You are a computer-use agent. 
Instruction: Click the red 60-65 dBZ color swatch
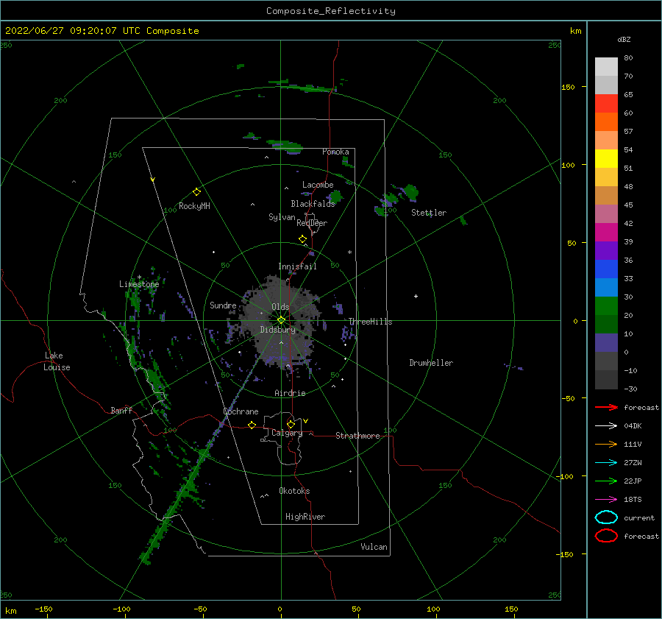pyautogui.click(x=606, y=104)
